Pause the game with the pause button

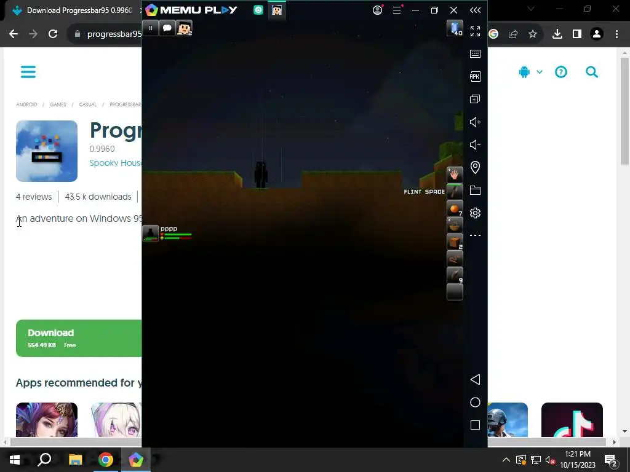click(150, 28)
